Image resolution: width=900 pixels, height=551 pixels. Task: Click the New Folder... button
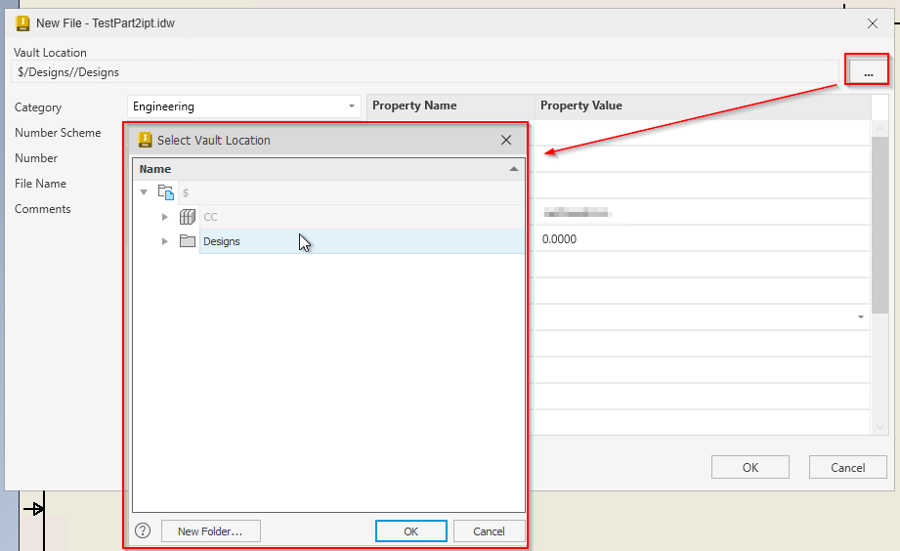[x=211, y=531]
